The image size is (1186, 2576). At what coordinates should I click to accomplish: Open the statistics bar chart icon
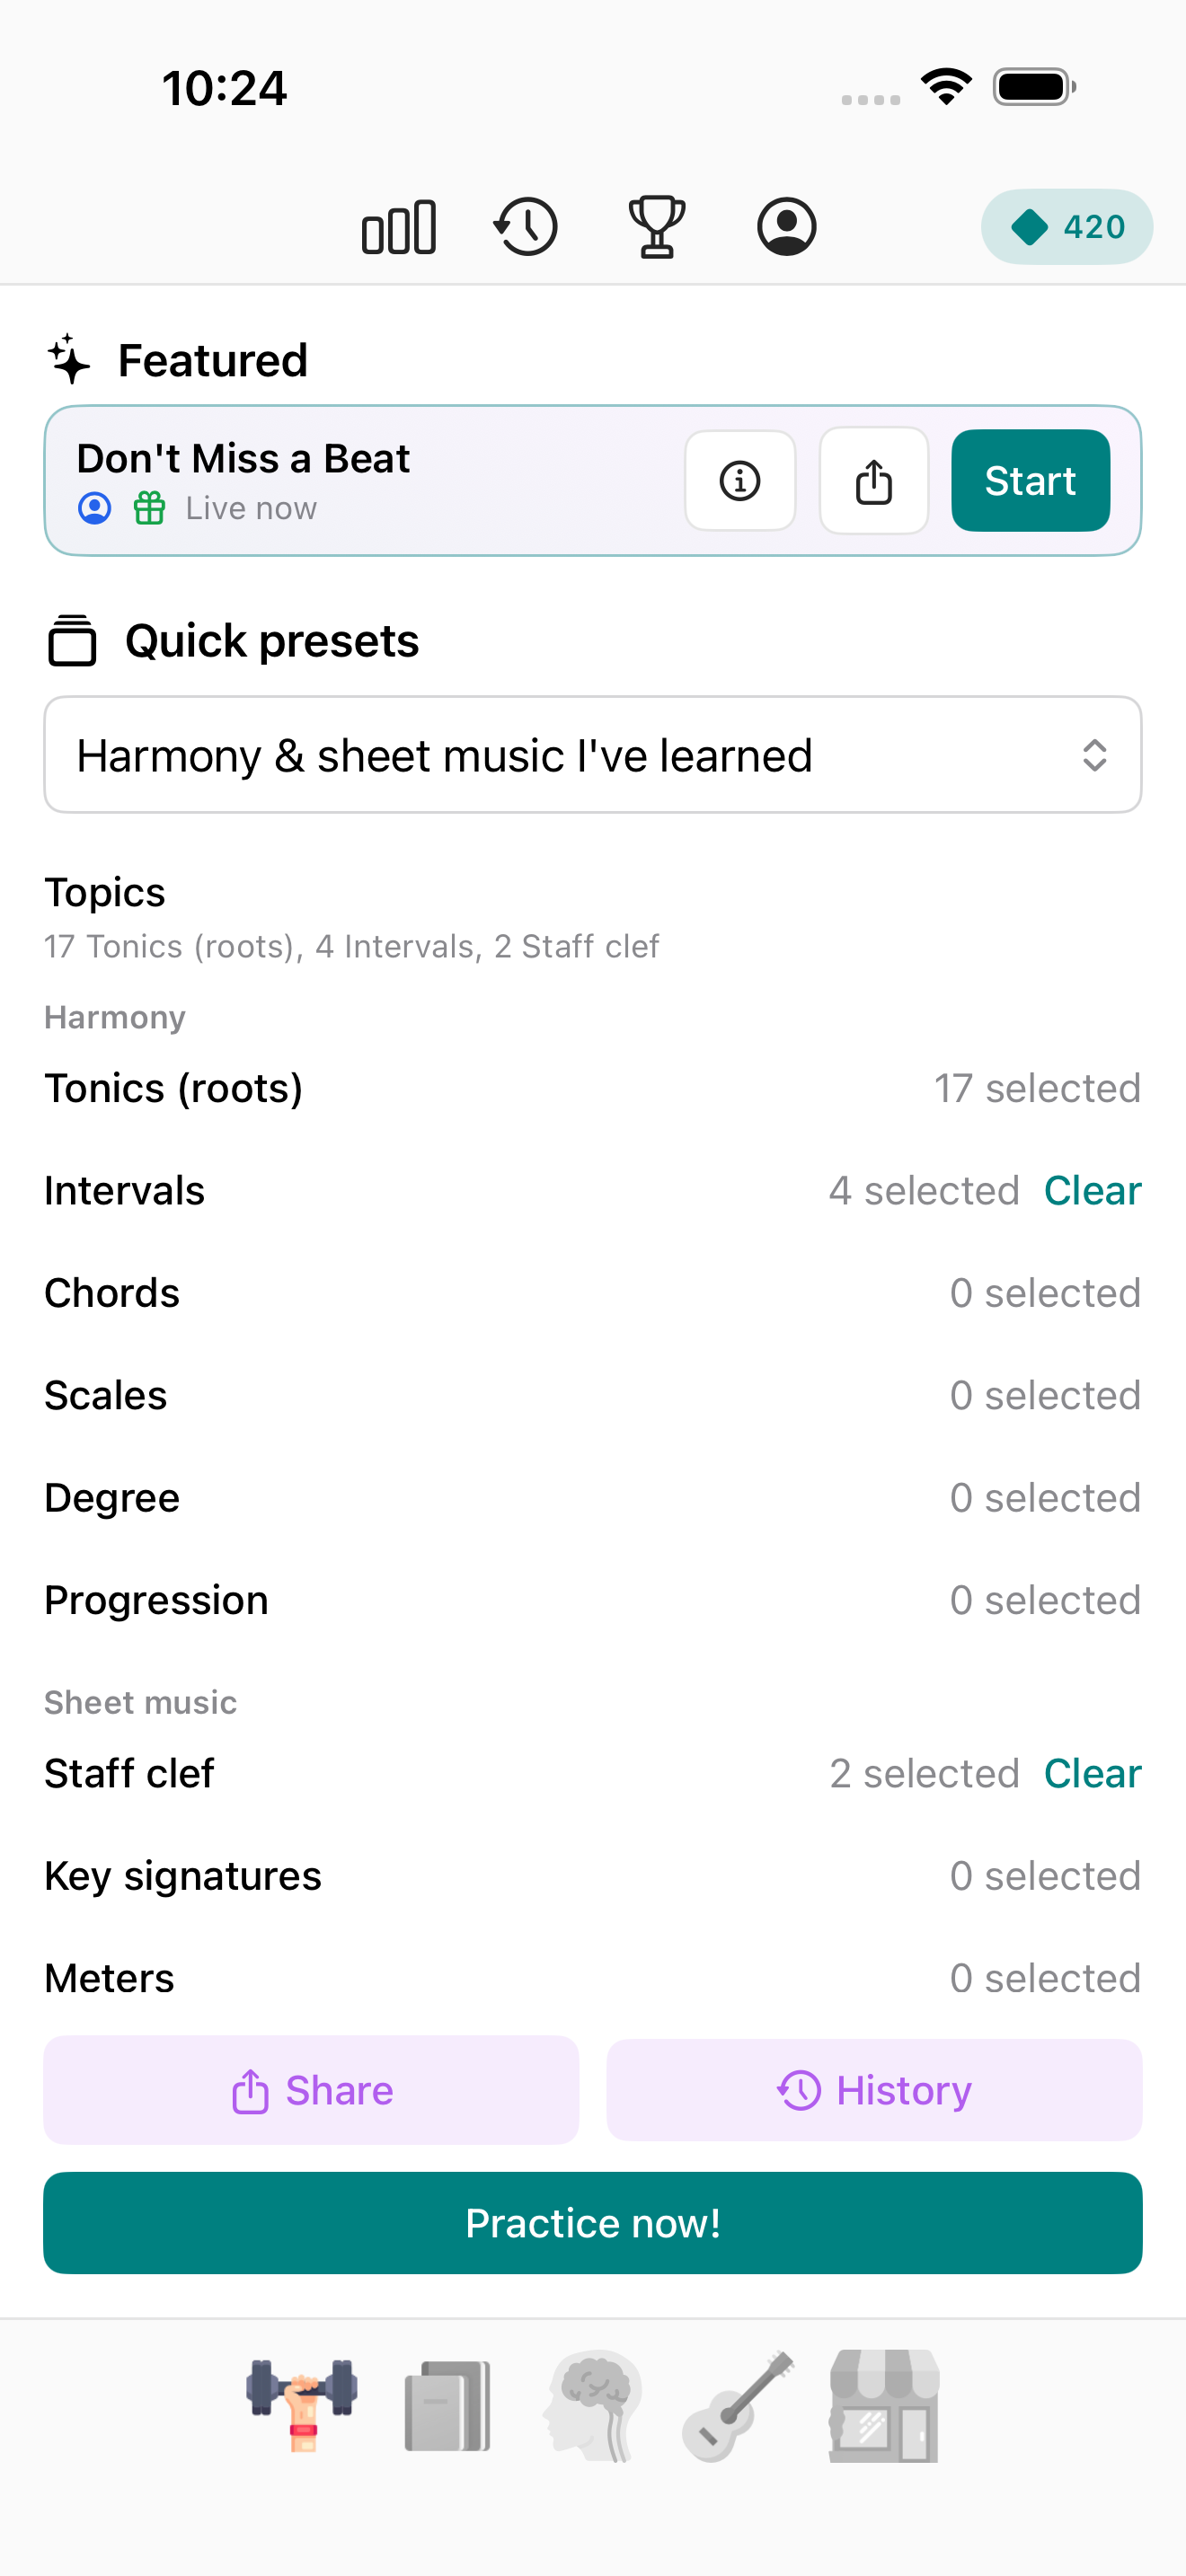398,227
